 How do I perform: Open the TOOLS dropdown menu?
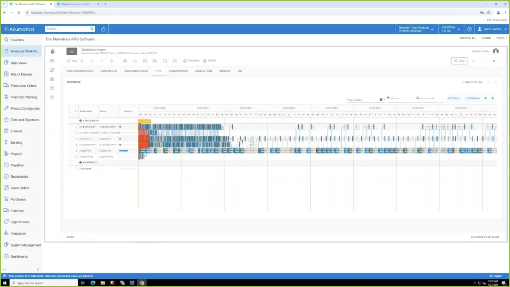(x=501, y=38)
